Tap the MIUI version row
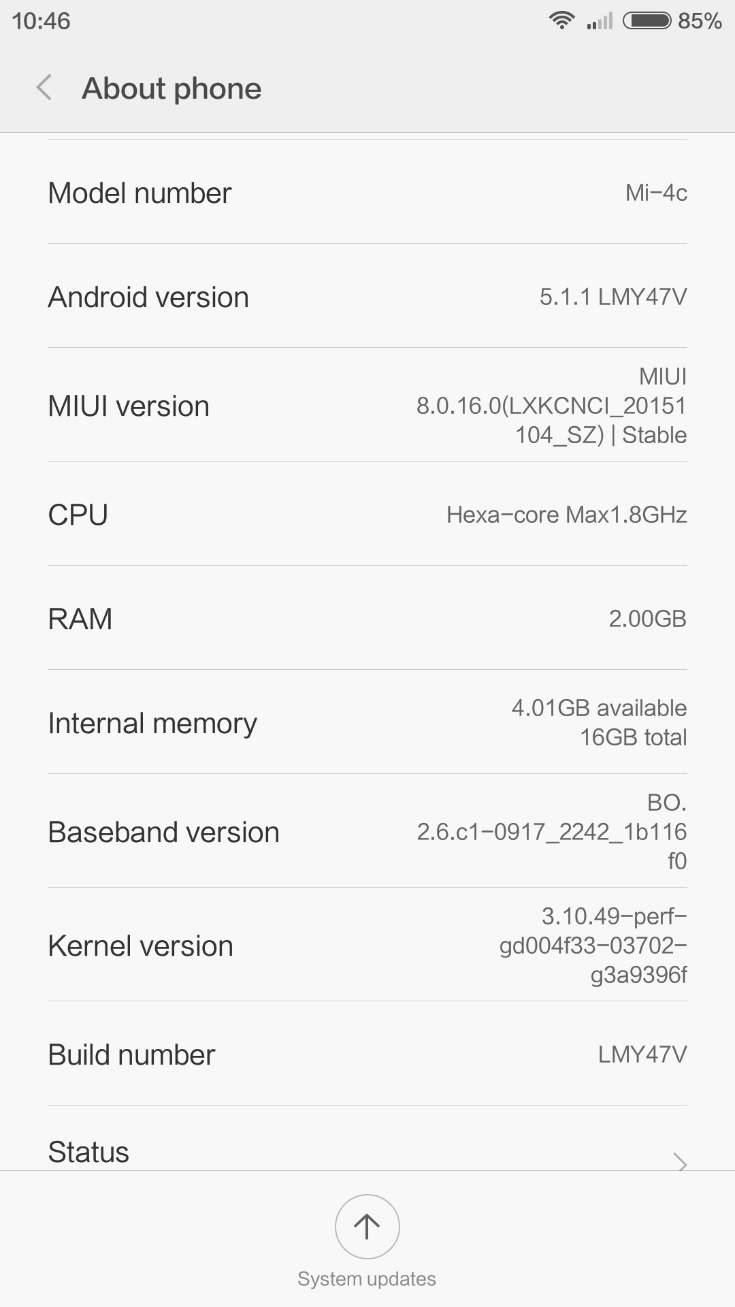Viewport: 735px width, 1307px height. tap(367, 405)
